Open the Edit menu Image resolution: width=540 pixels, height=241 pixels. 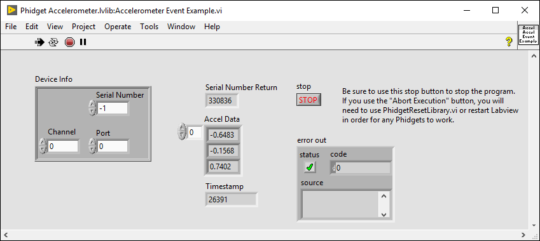point(32,27)
